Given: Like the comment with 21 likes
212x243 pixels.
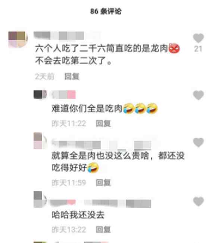Looking at the screenshot, I should pos(199,38).
